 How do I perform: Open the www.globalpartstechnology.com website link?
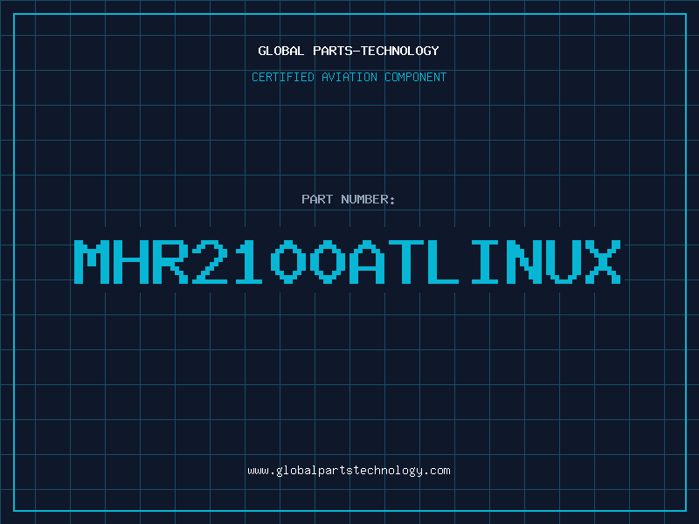click(x=349, y=471)
